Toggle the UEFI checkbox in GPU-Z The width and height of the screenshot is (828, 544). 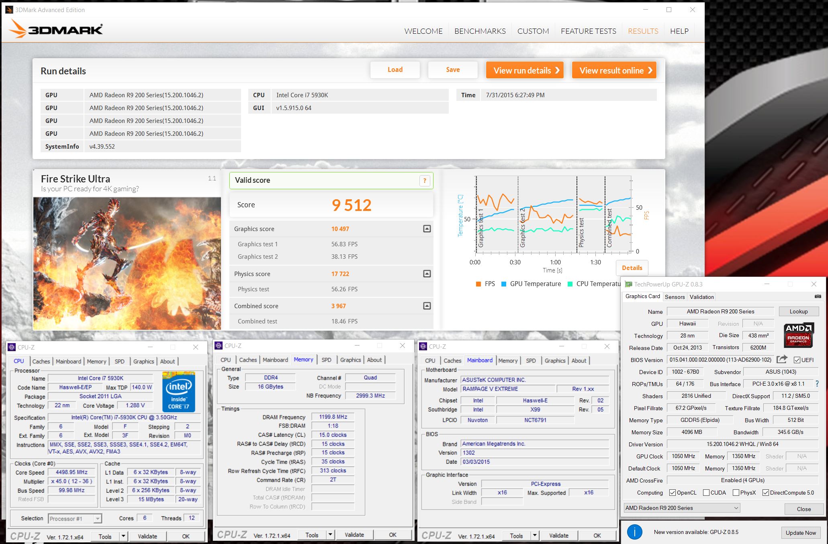(x=797, y=360)
